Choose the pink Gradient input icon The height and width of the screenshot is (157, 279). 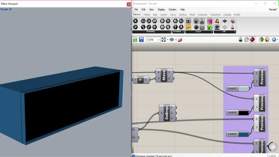click(210, 21)
